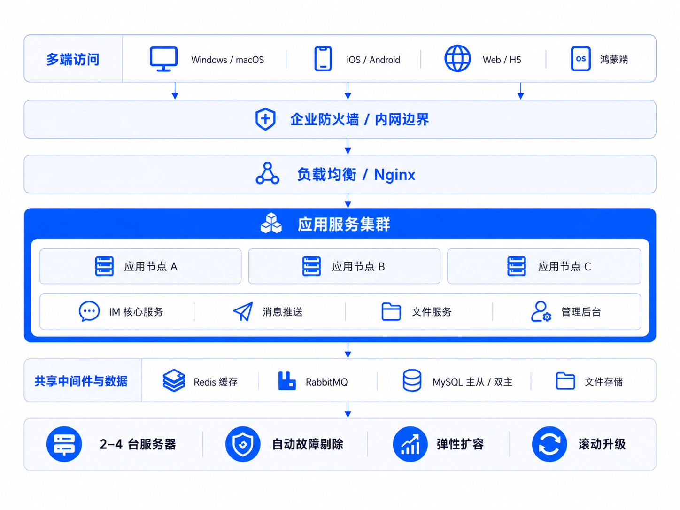Click the iOS / Android text
This screenshot has height=510, width=680.
tap(373, 60)
